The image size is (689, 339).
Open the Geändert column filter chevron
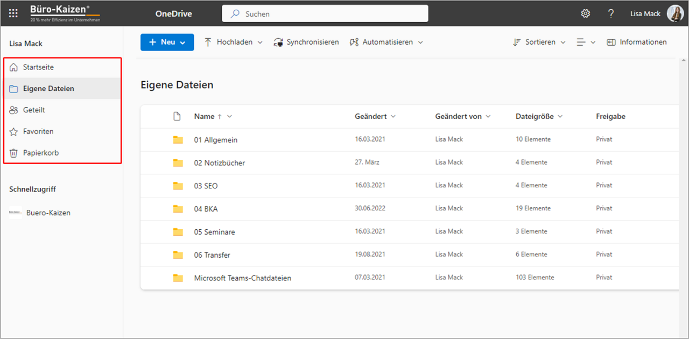393,116
